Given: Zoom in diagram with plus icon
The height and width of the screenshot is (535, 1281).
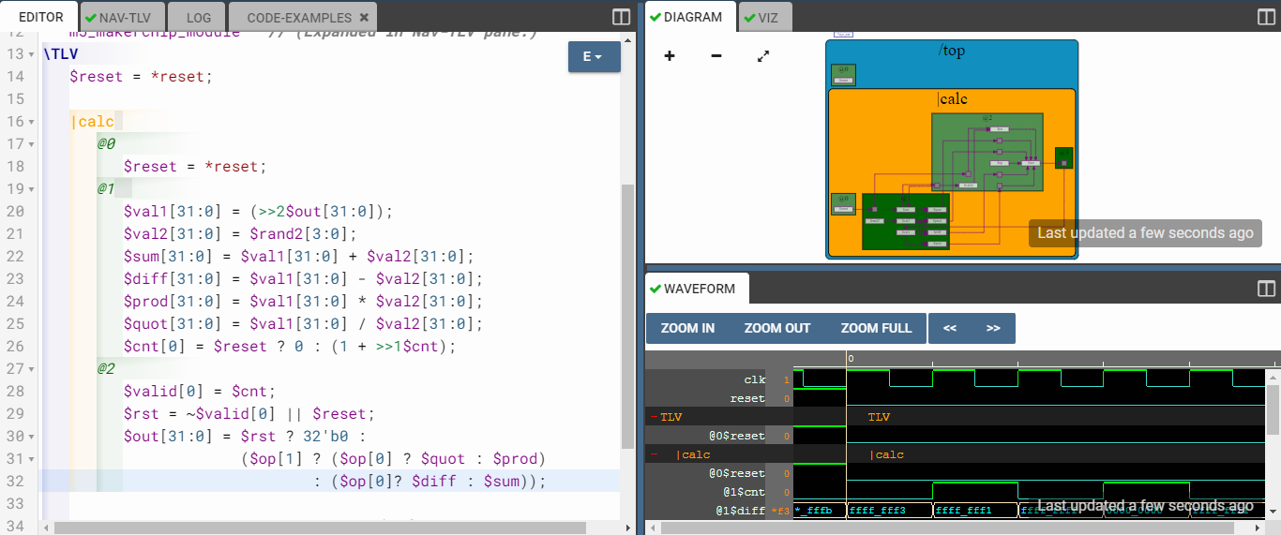Looking at the screenshot, I should (x=670, y=56).
